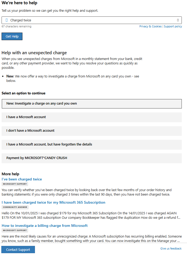Click the 'Give us feedback' link
187x255 pixels.
pos(171,249)
